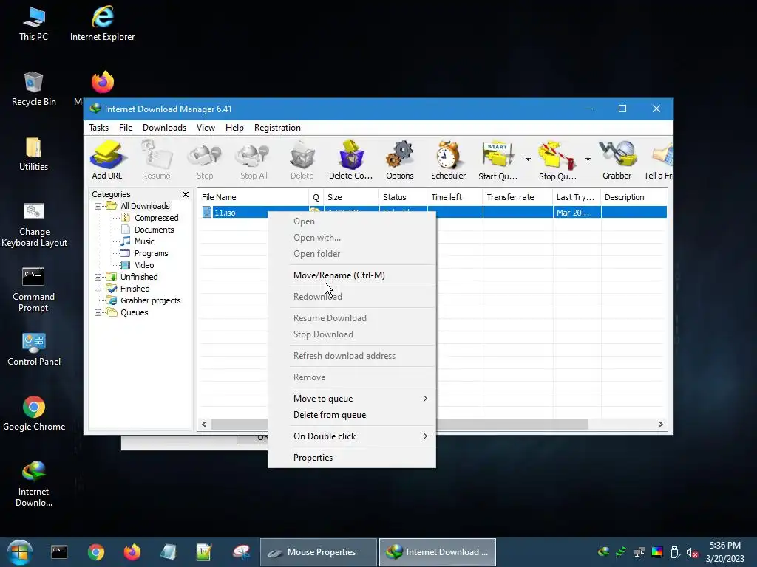Open Change Keyboard Layout desktop icon
The height and width of the screenshot is (567, 757).
click(x=34, y=224)
